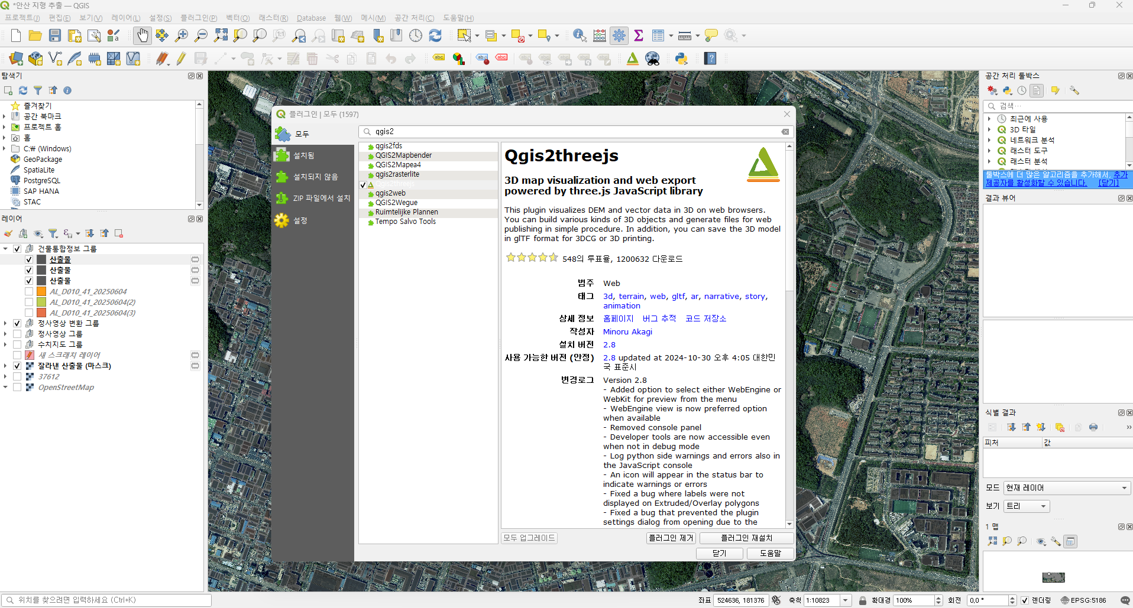This screenshot has width=1133, height=608.
Task: Enable the AL_D010_41_20250604(2) layer checkbox
Action: coord(29,302)
